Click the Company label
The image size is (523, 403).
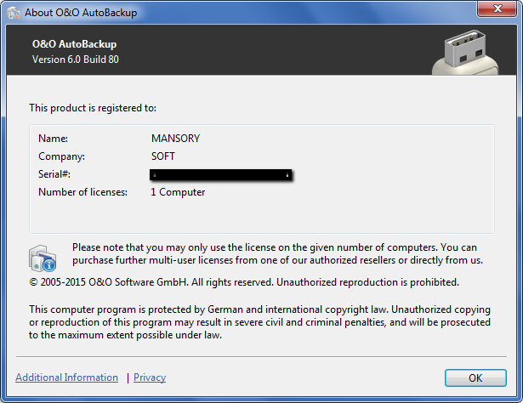62,156
